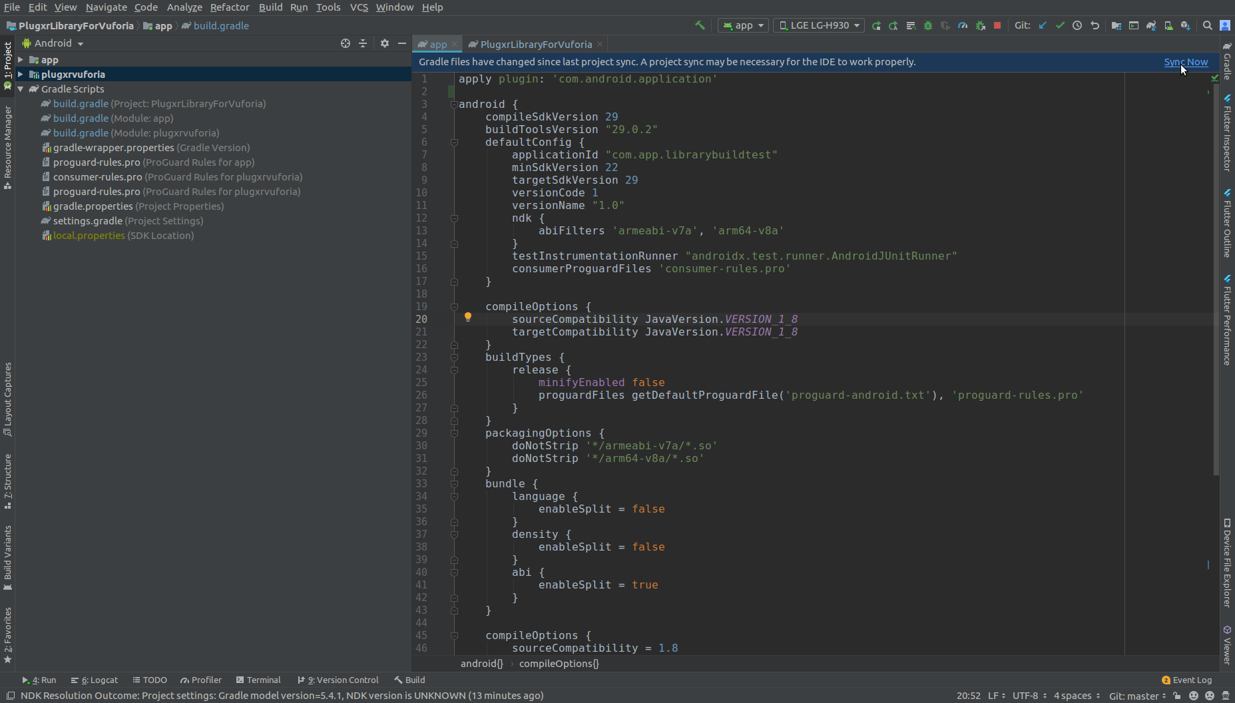Open the Git: master branch selector
The height and width of the screenshot is (703, 1235).
1137,696
